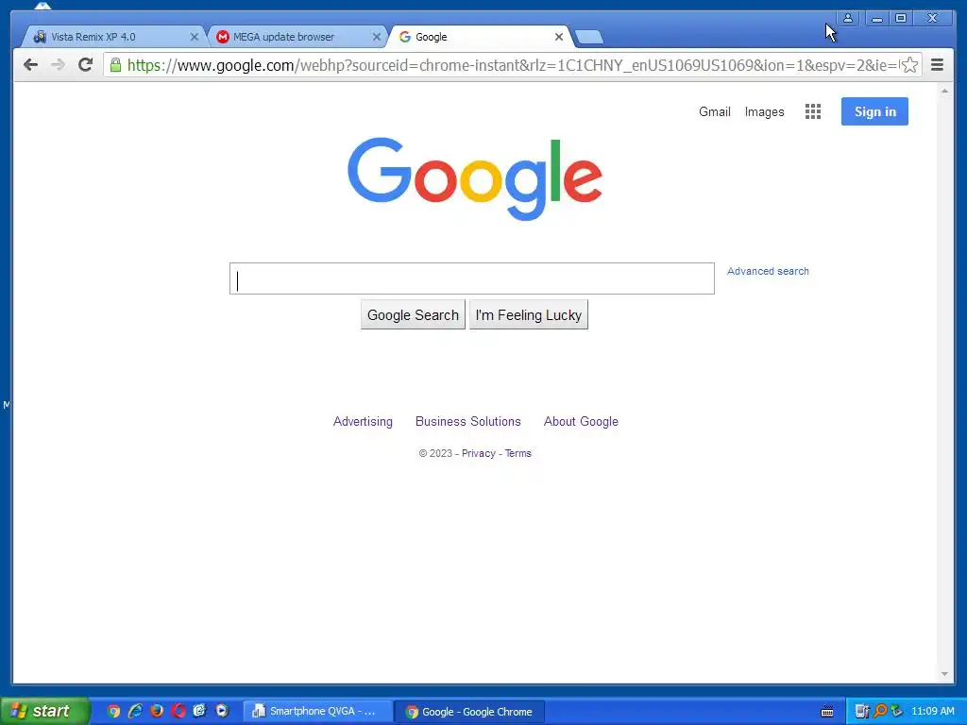
Task: Switch to Smartphone QVGA taskbar window
Action: (x=317, y=712)
